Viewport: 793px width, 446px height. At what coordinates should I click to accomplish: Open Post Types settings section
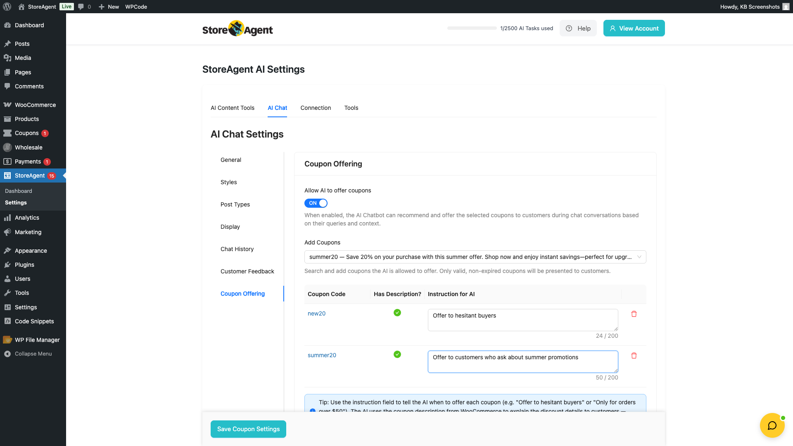click(x=235, y=204)
